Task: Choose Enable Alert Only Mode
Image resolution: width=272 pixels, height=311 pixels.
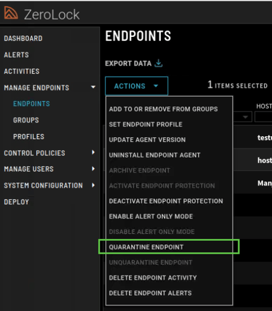Action: [151, 216]
